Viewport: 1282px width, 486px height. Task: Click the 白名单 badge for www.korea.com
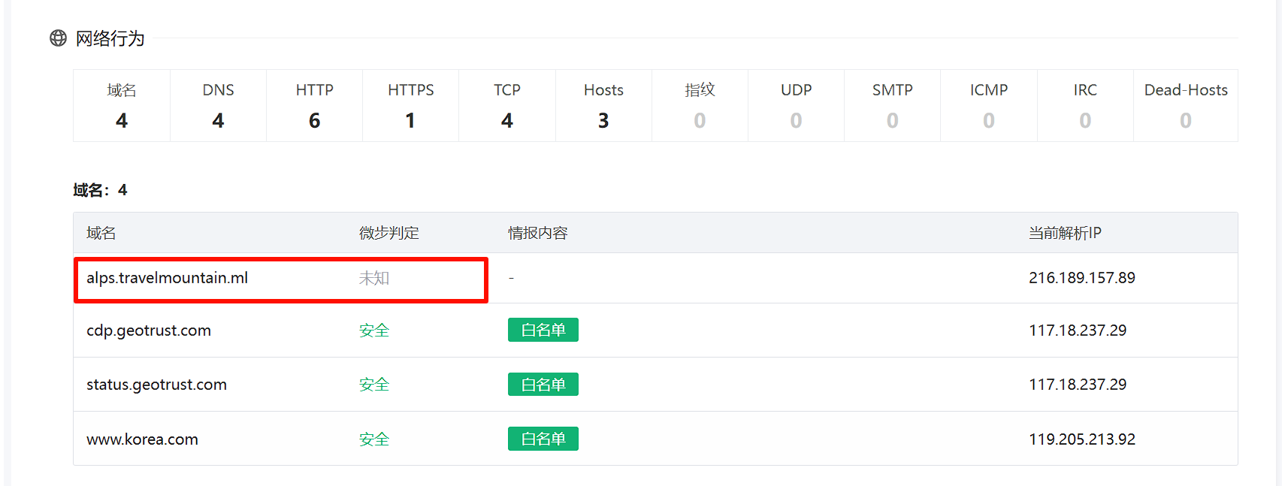(x=543, y=439)
